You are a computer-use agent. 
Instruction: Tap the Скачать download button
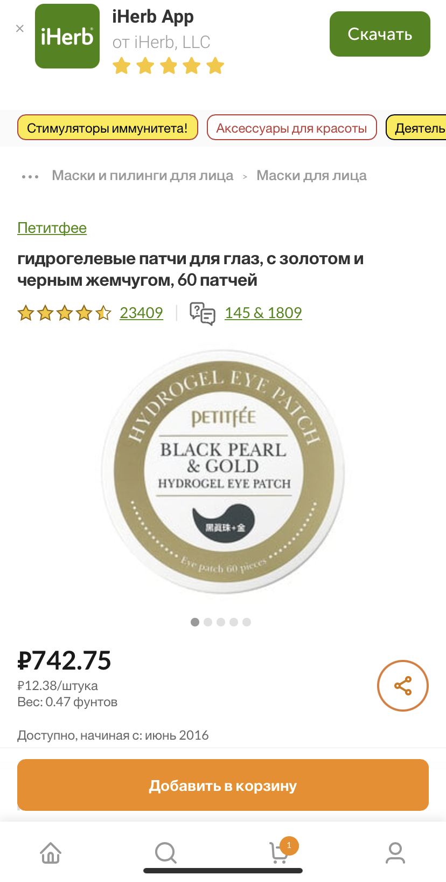click(380, 34)
